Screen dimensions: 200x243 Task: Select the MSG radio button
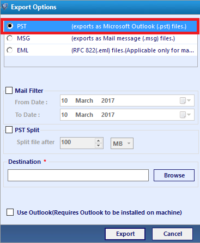10,38
